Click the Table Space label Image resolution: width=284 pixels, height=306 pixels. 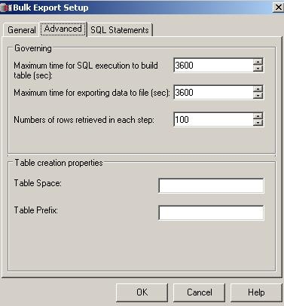pos(38,183)
